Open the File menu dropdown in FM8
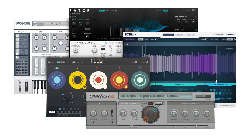This screenshot has height=137, width=251. [41, 22]
